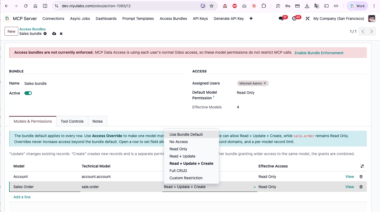Click View link in the Sales Order row

pyautogui.click(x=350, y=187)
